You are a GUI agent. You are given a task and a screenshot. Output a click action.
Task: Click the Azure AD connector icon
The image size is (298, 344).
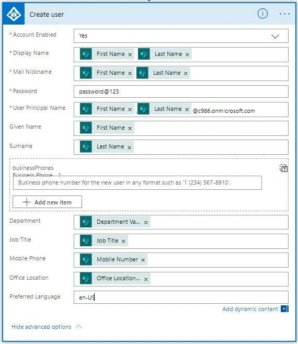[14, 14]
